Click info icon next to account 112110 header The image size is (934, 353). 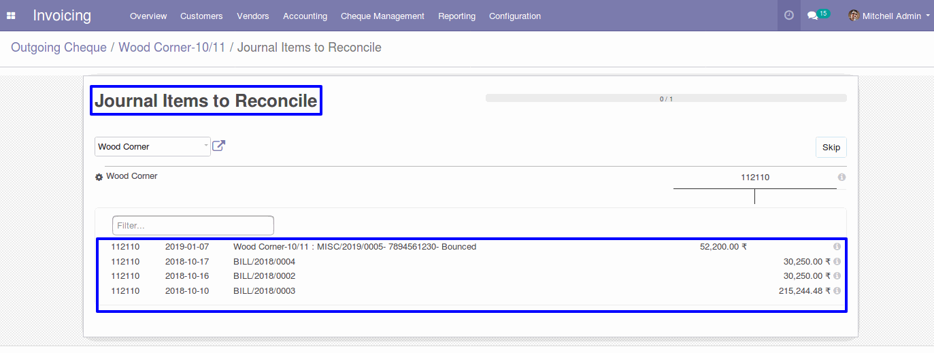pyautogui.click(x=841, y=177)
